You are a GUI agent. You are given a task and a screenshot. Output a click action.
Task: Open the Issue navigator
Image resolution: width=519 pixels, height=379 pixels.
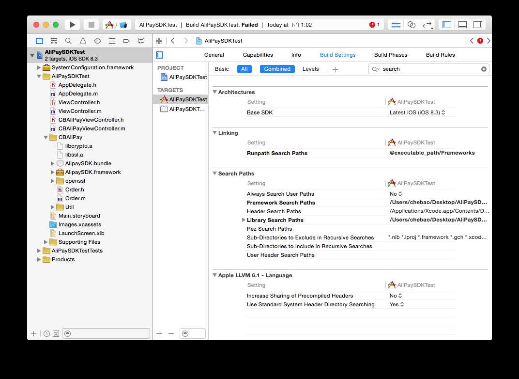(83, 41)
